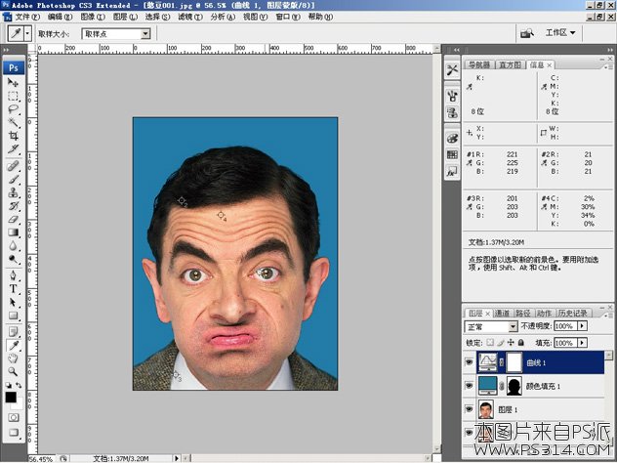Open the Styles dock icon
617x463 pixels.
coord(452,171)
